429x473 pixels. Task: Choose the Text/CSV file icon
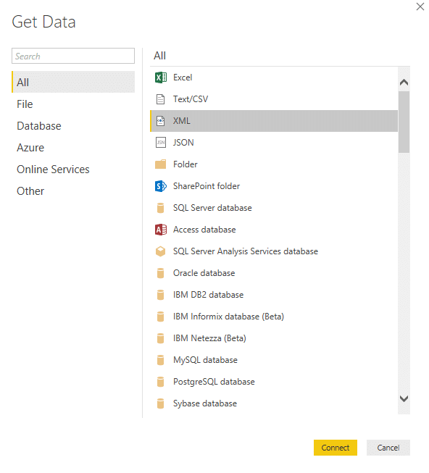pyautogui.click(x=160, y=99)
